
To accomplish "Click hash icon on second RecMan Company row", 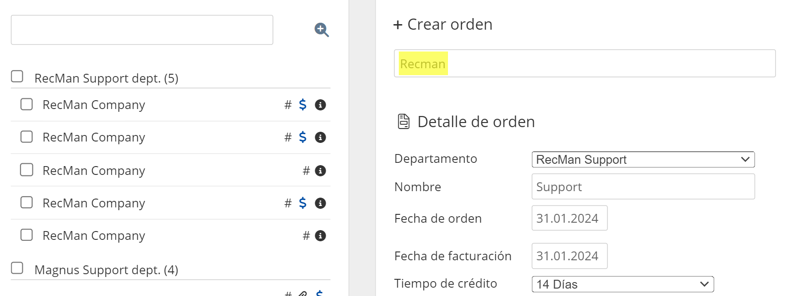I will (x=288, y=137).
